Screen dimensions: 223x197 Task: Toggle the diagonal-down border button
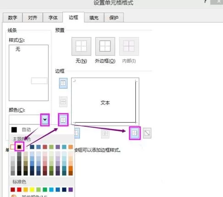click(147, 133)
